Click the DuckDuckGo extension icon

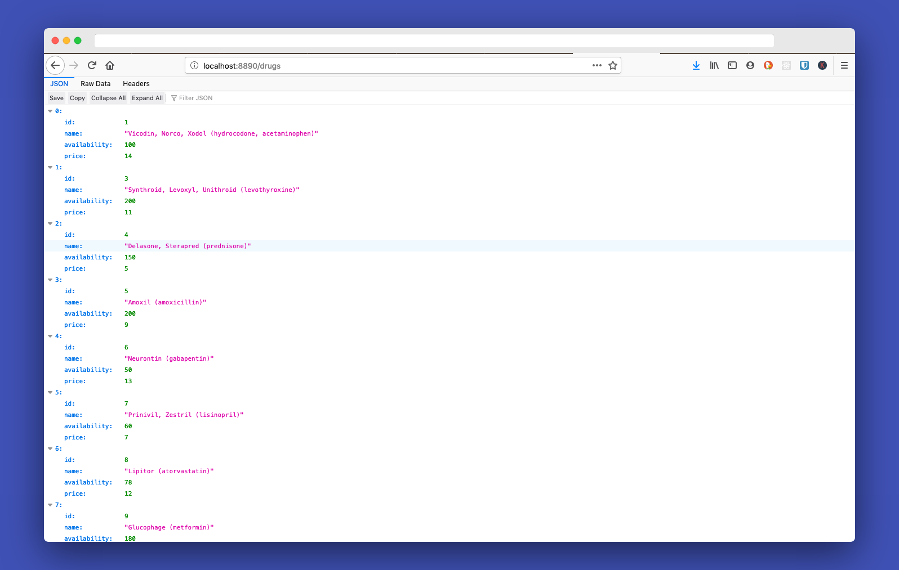pyautogui.click(x=768, y=65)
